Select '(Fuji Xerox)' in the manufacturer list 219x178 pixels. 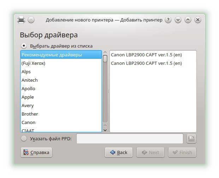61,63
